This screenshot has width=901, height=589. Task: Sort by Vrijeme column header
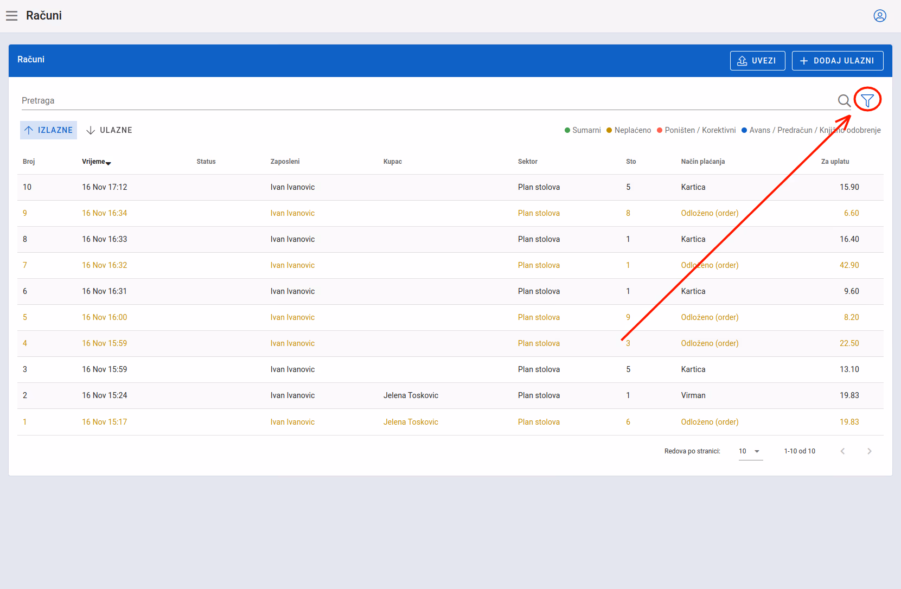coord(96,162)
